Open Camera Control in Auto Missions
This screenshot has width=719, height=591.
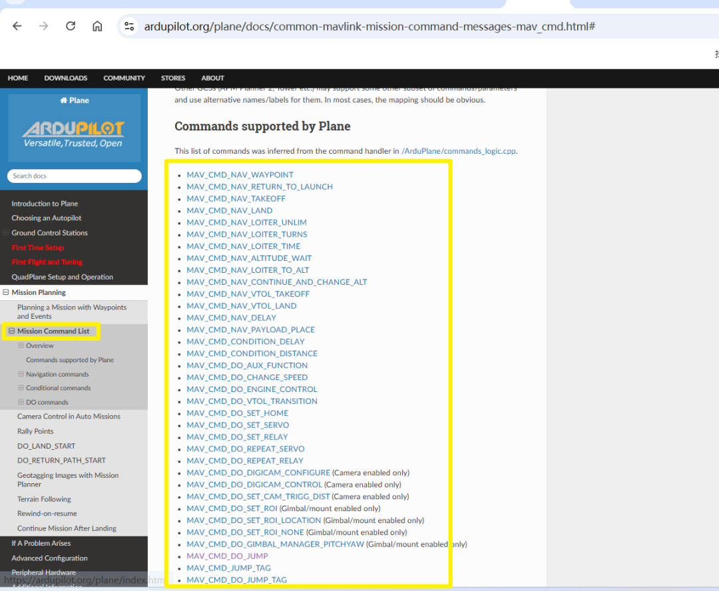coord(69,417)
